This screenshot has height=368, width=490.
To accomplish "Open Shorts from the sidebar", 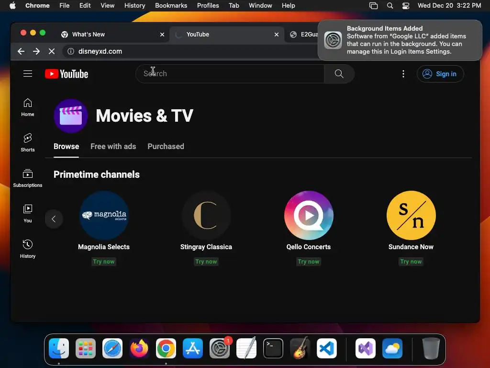I will point(28,143).
